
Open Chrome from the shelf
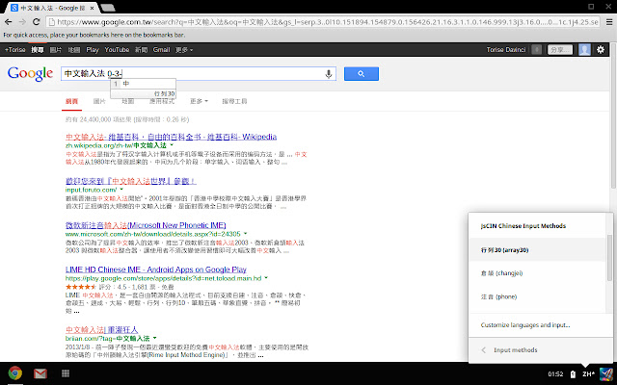pos(15,373)
